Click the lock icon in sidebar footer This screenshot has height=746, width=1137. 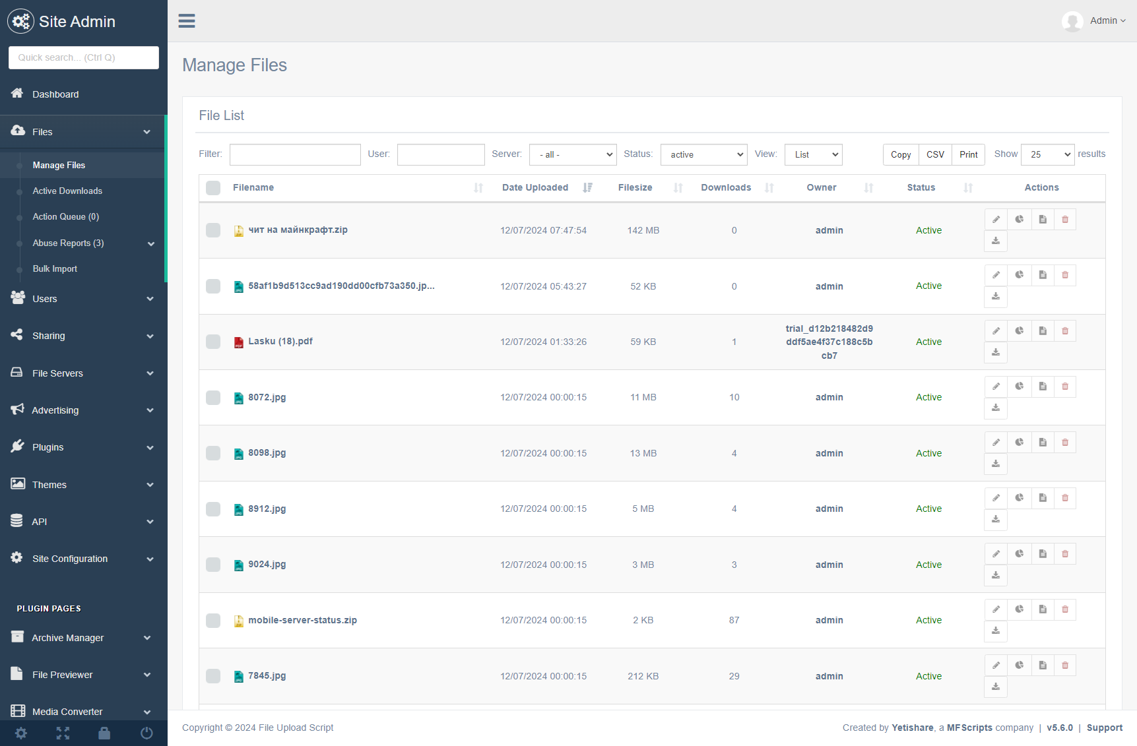coord(104,733)
